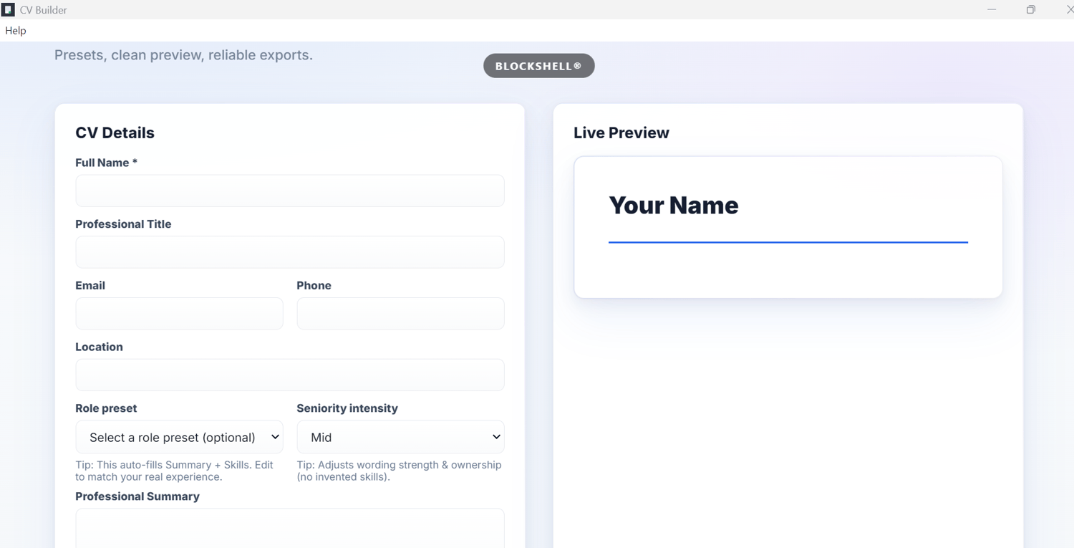Viewport: 1074px width, 548px height.
Task: Minimize the CV Builder window
Action: point(992,9)
